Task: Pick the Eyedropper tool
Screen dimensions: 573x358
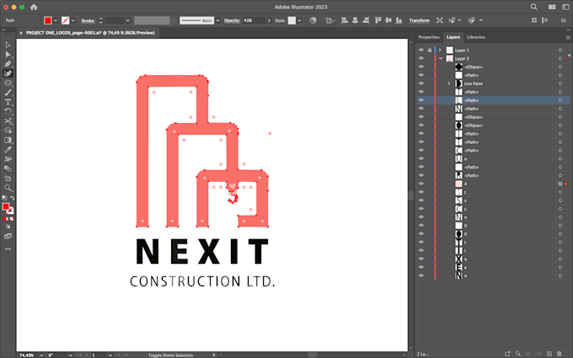Action: coord(8,150)
